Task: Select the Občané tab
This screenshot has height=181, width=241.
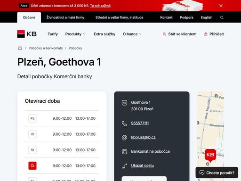Action: coord(29,17)
